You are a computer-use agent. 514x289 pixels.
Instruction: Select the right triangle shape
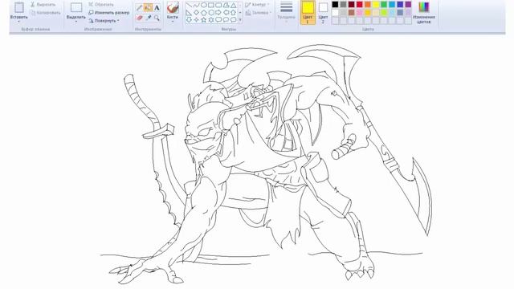(189, 13)
